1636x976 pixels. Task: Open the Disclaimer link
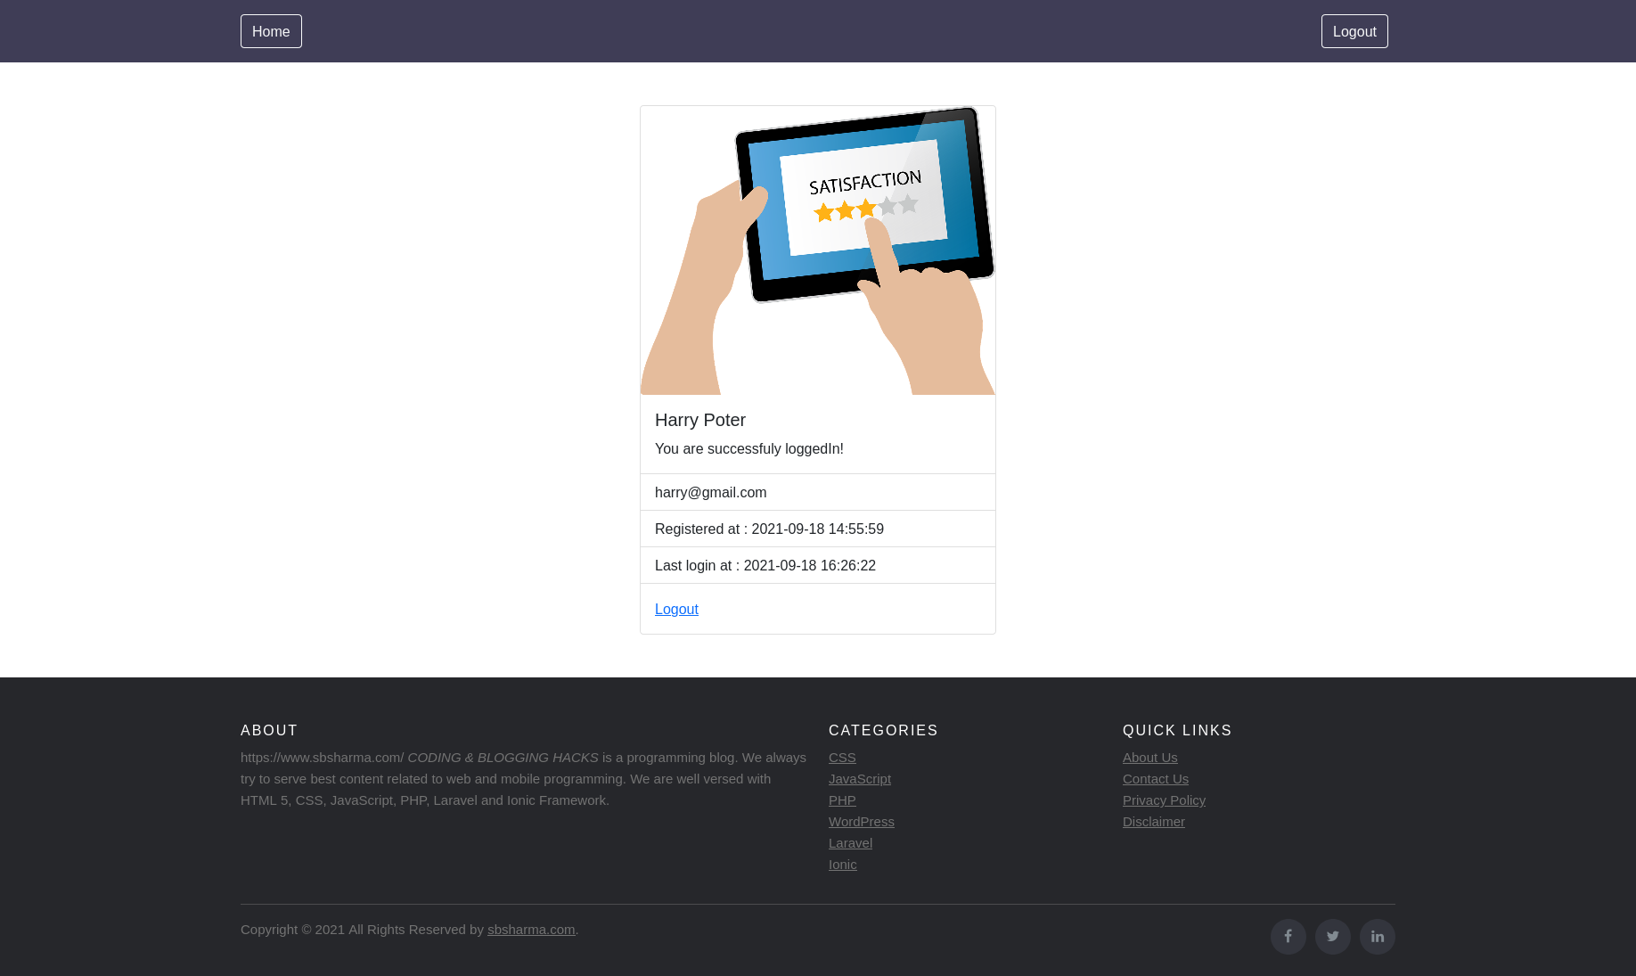(x=1153, y=821)
